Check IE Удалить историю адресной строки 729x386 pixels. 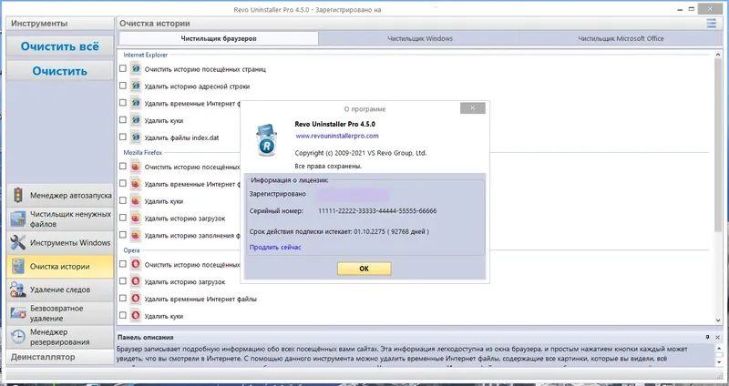point(123,86)
